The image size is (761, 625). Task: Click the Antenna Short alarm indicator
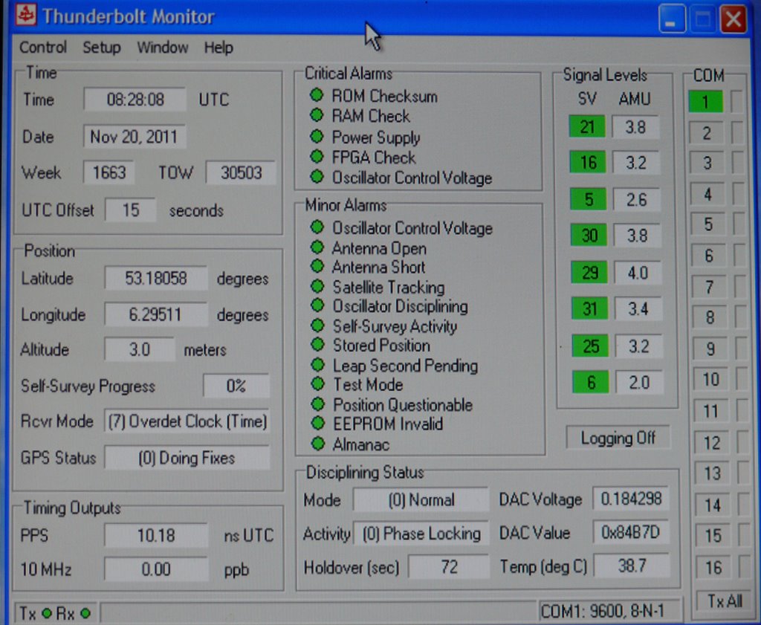tap(317, 266)
